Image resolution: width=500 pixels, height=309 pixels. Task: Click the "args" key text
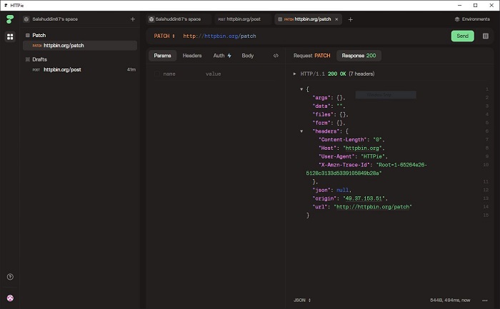coord(321,98)
